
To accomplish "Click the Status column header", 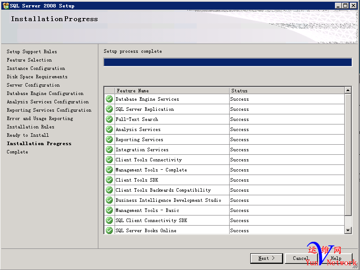I will click(x=287, y=91).
